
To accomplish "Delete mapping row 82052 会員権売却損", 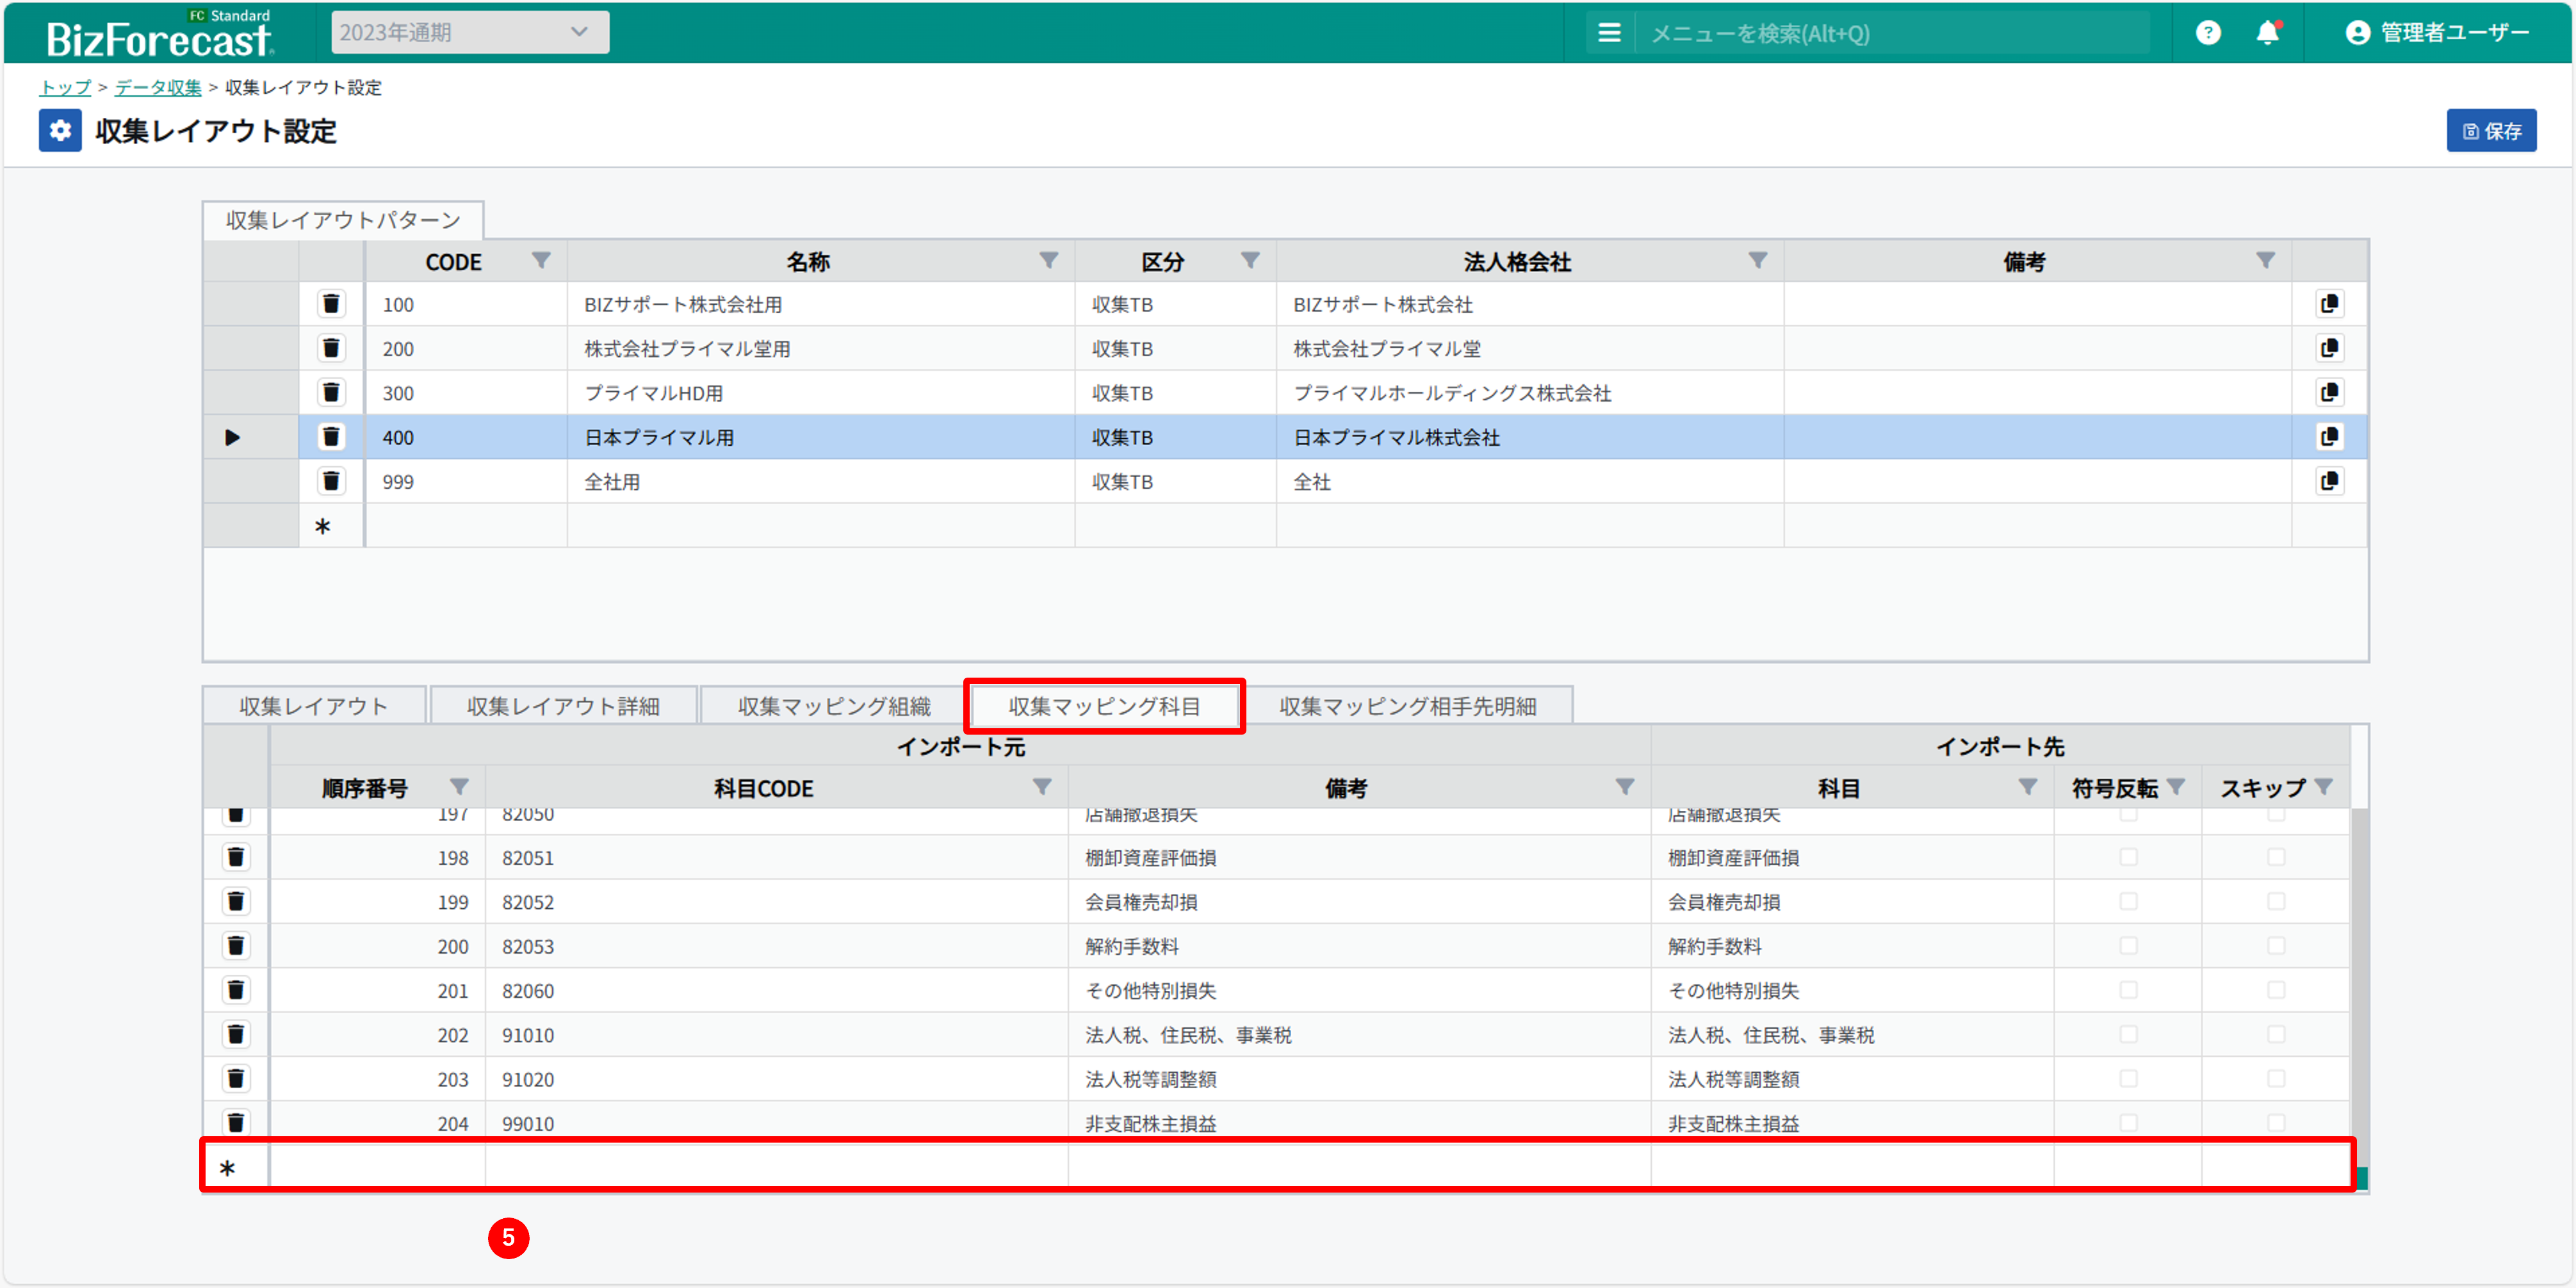I will [236, 902].
